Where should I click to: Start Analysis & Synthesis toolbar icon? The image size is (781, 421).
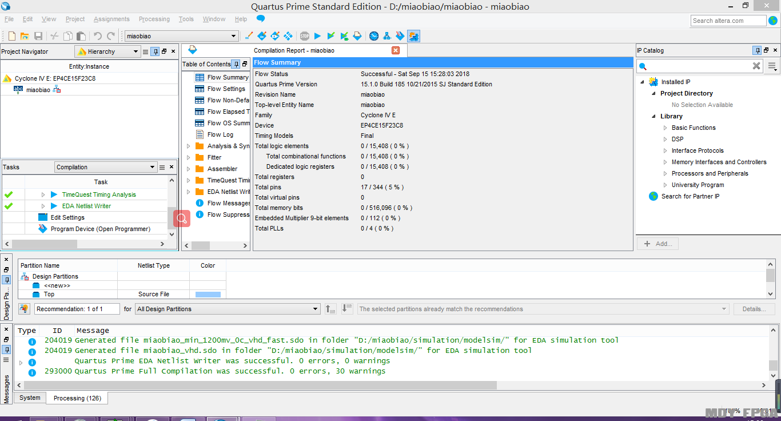[x=331, y=36]
